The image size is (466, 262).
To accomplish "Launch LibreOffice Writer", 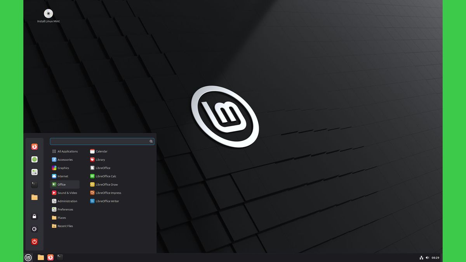I will pyautogui.click(x=108, y=201).
